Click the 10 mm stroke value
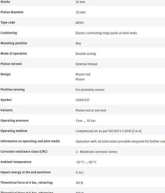 (80, 2)
